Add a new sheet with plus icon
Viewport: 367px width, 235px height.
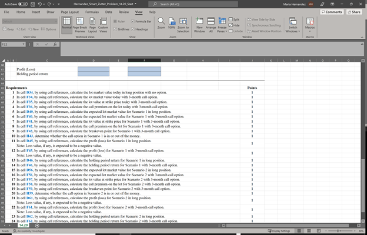[37, 226]
